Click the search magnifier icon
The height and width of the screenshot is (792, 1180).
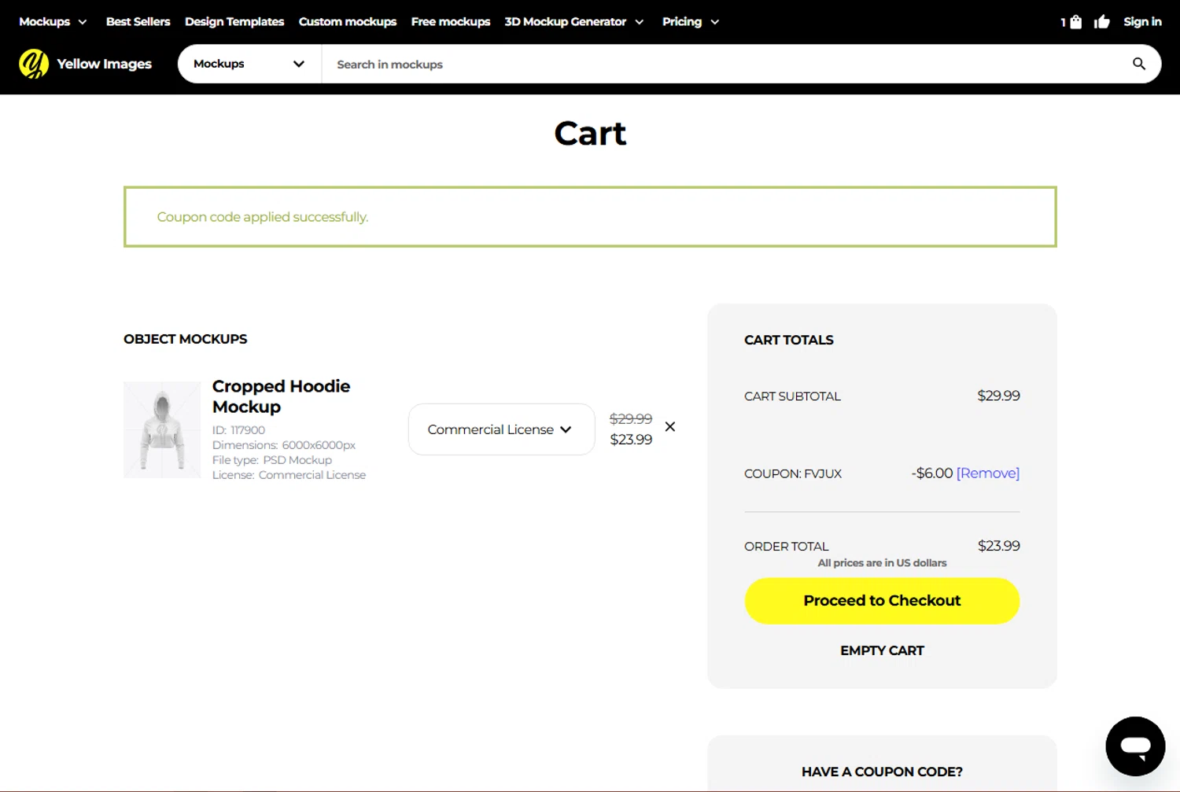click(x=1138, y=64)
